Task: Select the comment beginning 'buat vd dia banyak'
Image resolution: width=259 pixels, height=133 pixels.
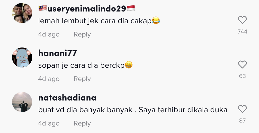Action: pyautogui.click(x=133, y=110)
